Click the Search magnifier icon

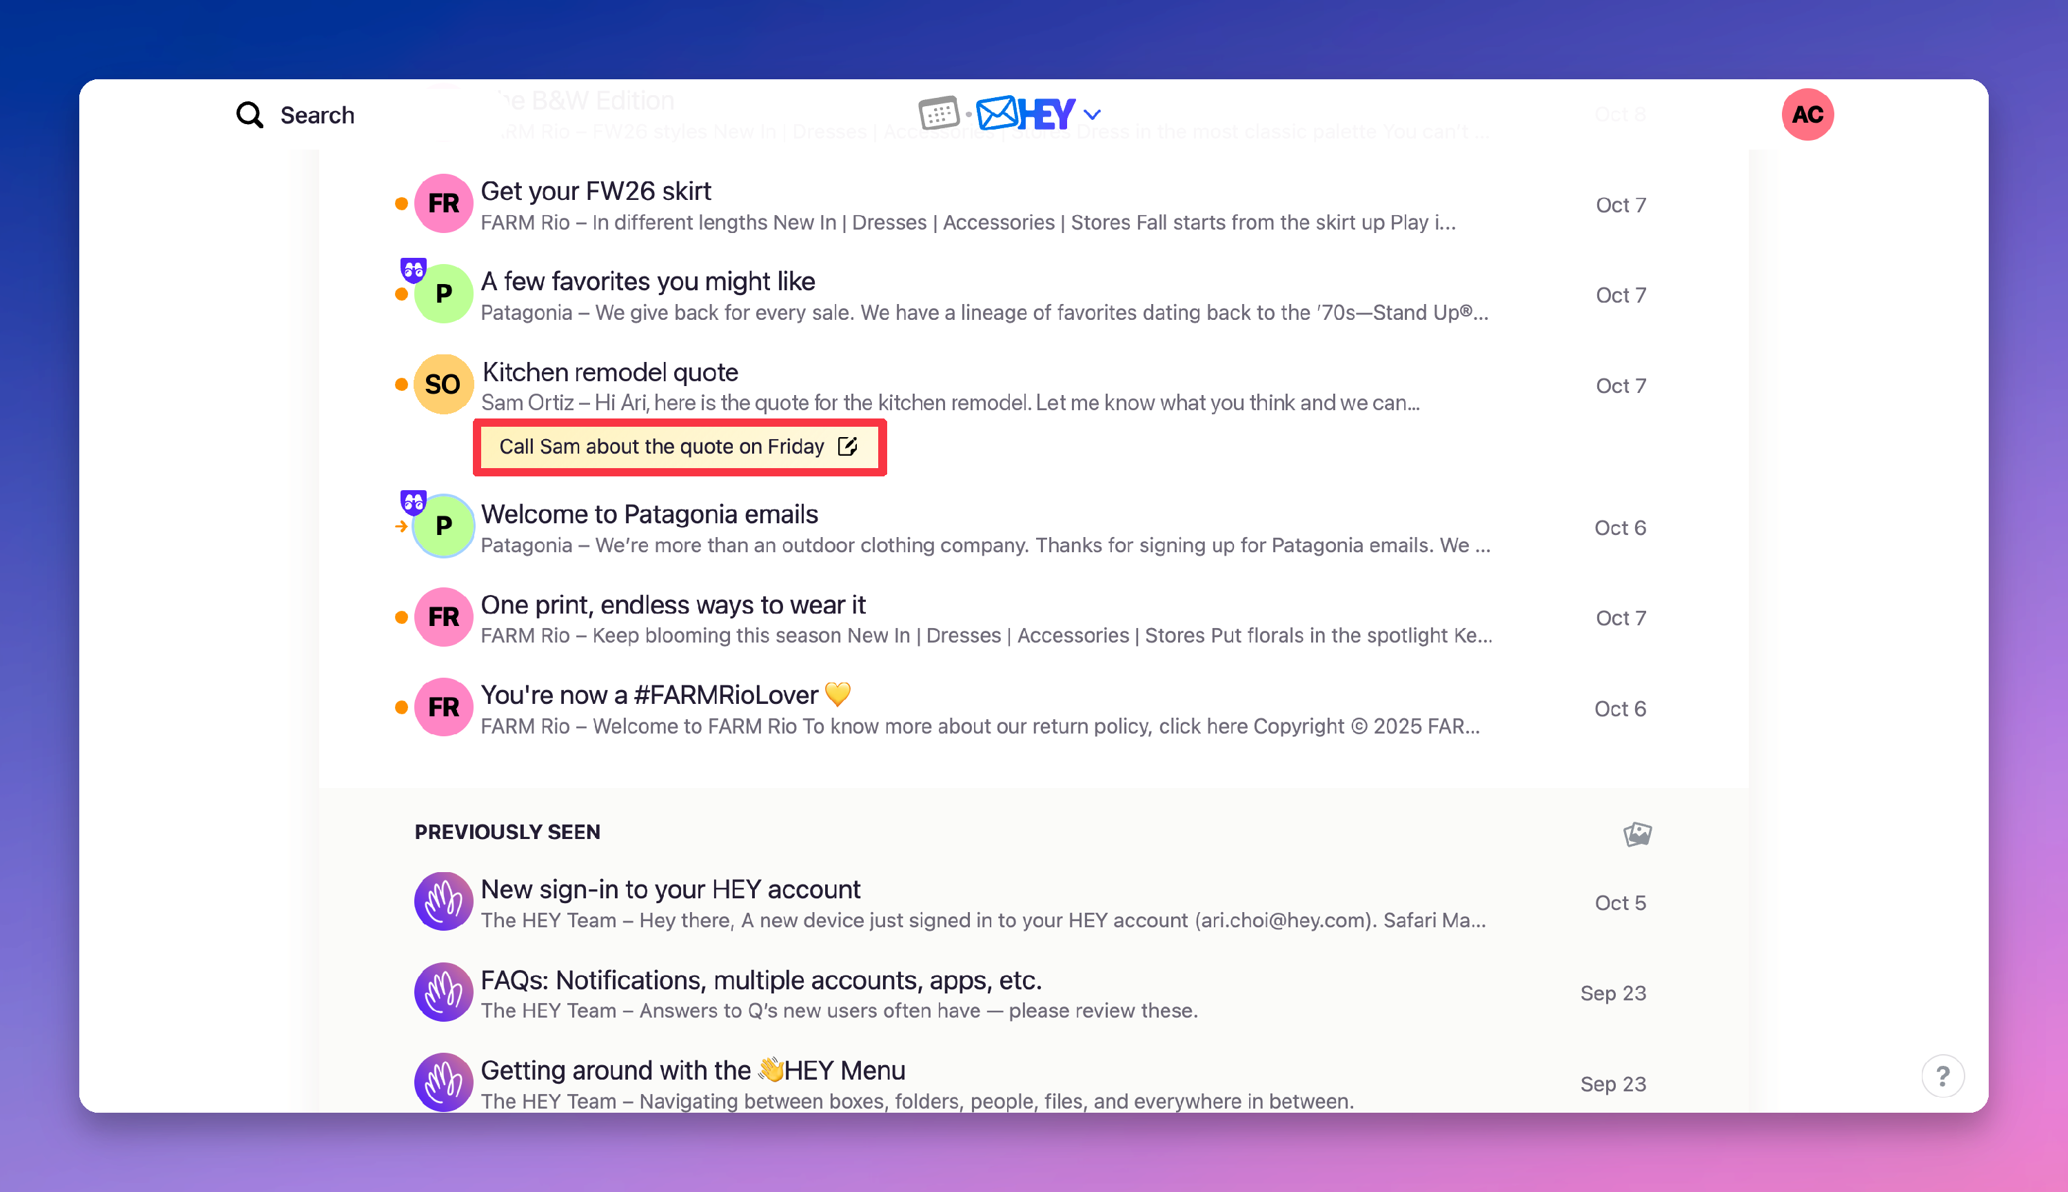tap(250, 114)
